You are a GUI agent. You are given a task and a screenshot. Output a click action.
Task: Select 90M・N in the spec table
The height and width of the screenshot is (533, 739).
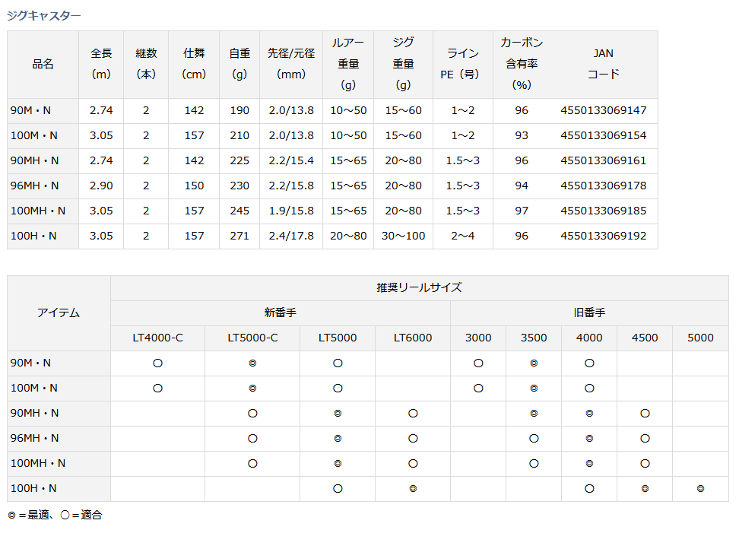(30, 110)
